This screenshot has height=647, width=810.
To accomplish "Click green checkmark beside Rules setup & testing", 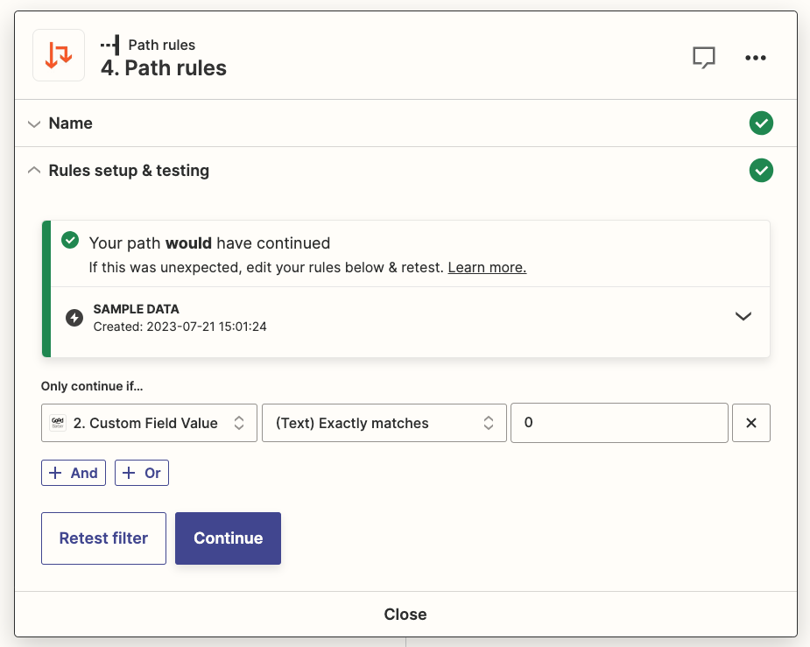I will pyautogui.click(x=761, y=171).
